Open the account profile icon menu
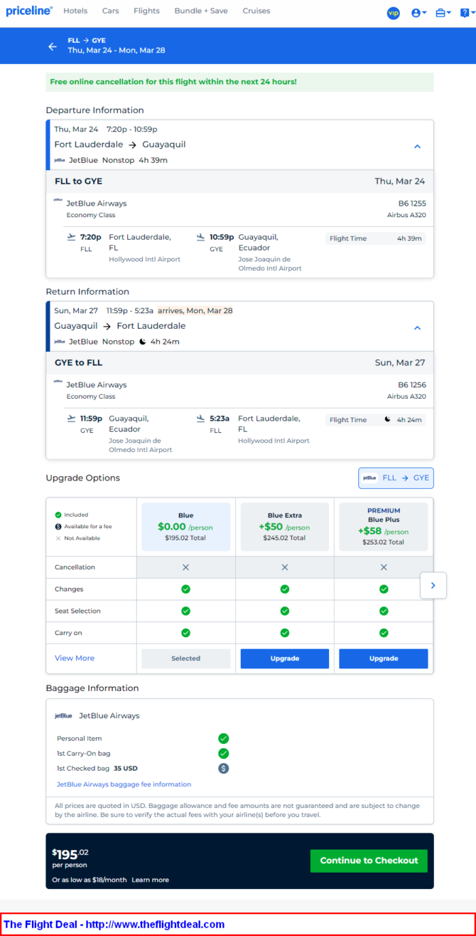 click(419, 13)
